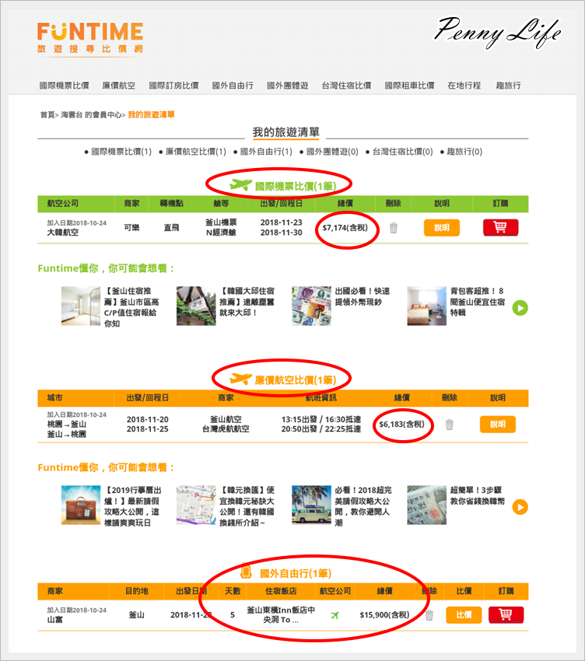Open 國際訂房比價 menu
585x661 pixels.
point(173,86)
